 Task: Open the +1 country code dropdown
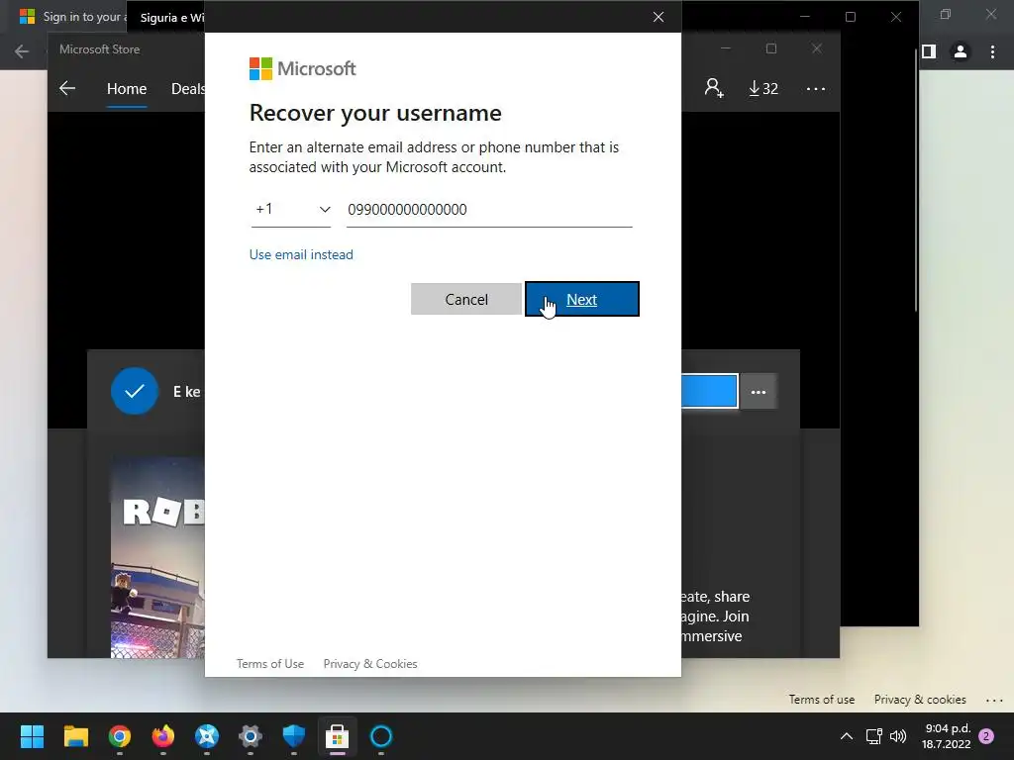[291, 210]
